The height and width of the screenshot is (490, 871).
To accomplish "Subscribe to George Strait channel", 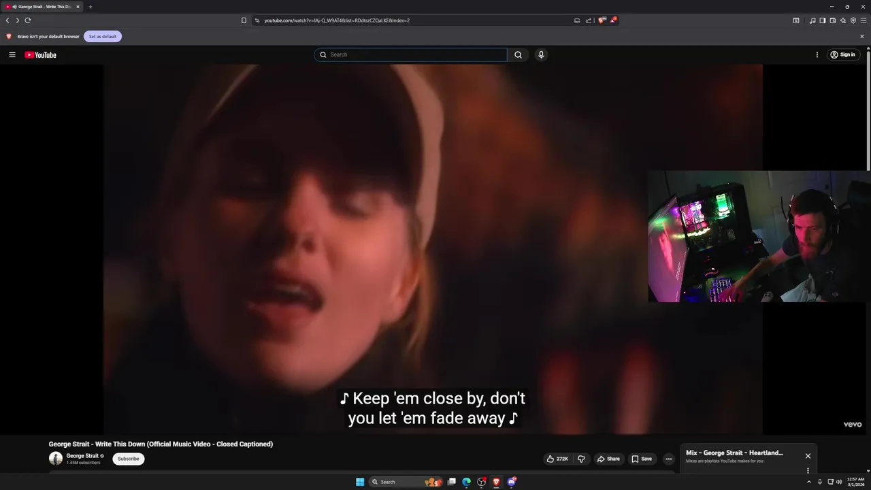I will click(x=128, y=459).
